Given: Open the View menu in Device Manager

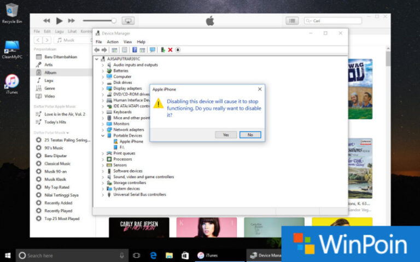Looking at the screenshot, I should 127,41.
